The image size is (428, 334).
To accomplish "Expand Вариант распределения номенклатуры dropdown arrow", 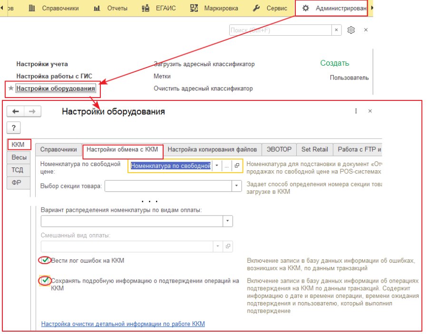I will [x=228, y=221].
